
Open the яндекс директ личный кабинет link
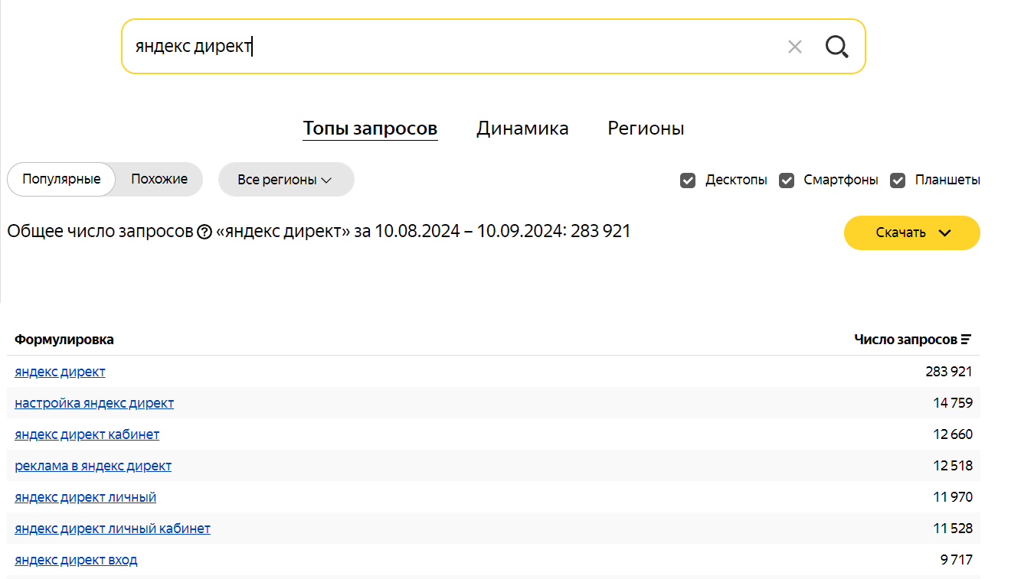[113, 529]
